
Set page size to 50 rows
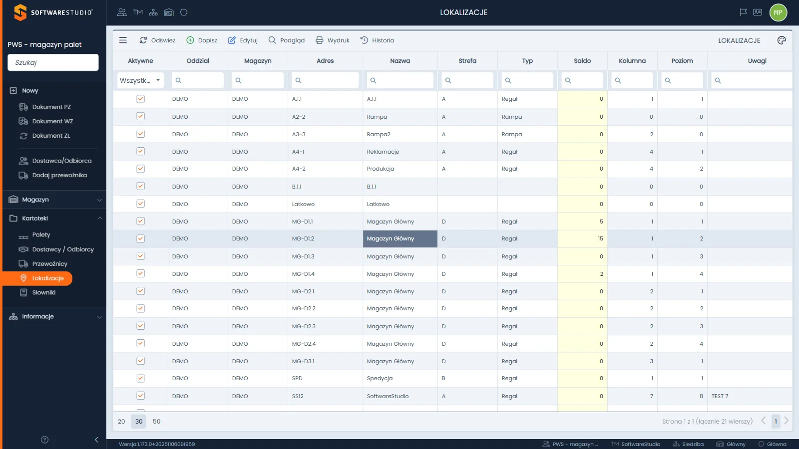(157, 422)
